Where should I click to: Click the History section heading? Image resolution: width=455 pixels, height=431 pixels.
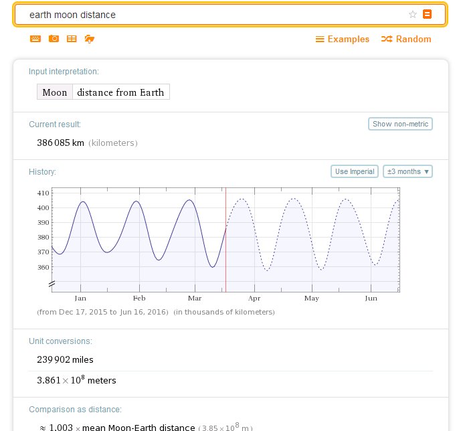(42, 172)
